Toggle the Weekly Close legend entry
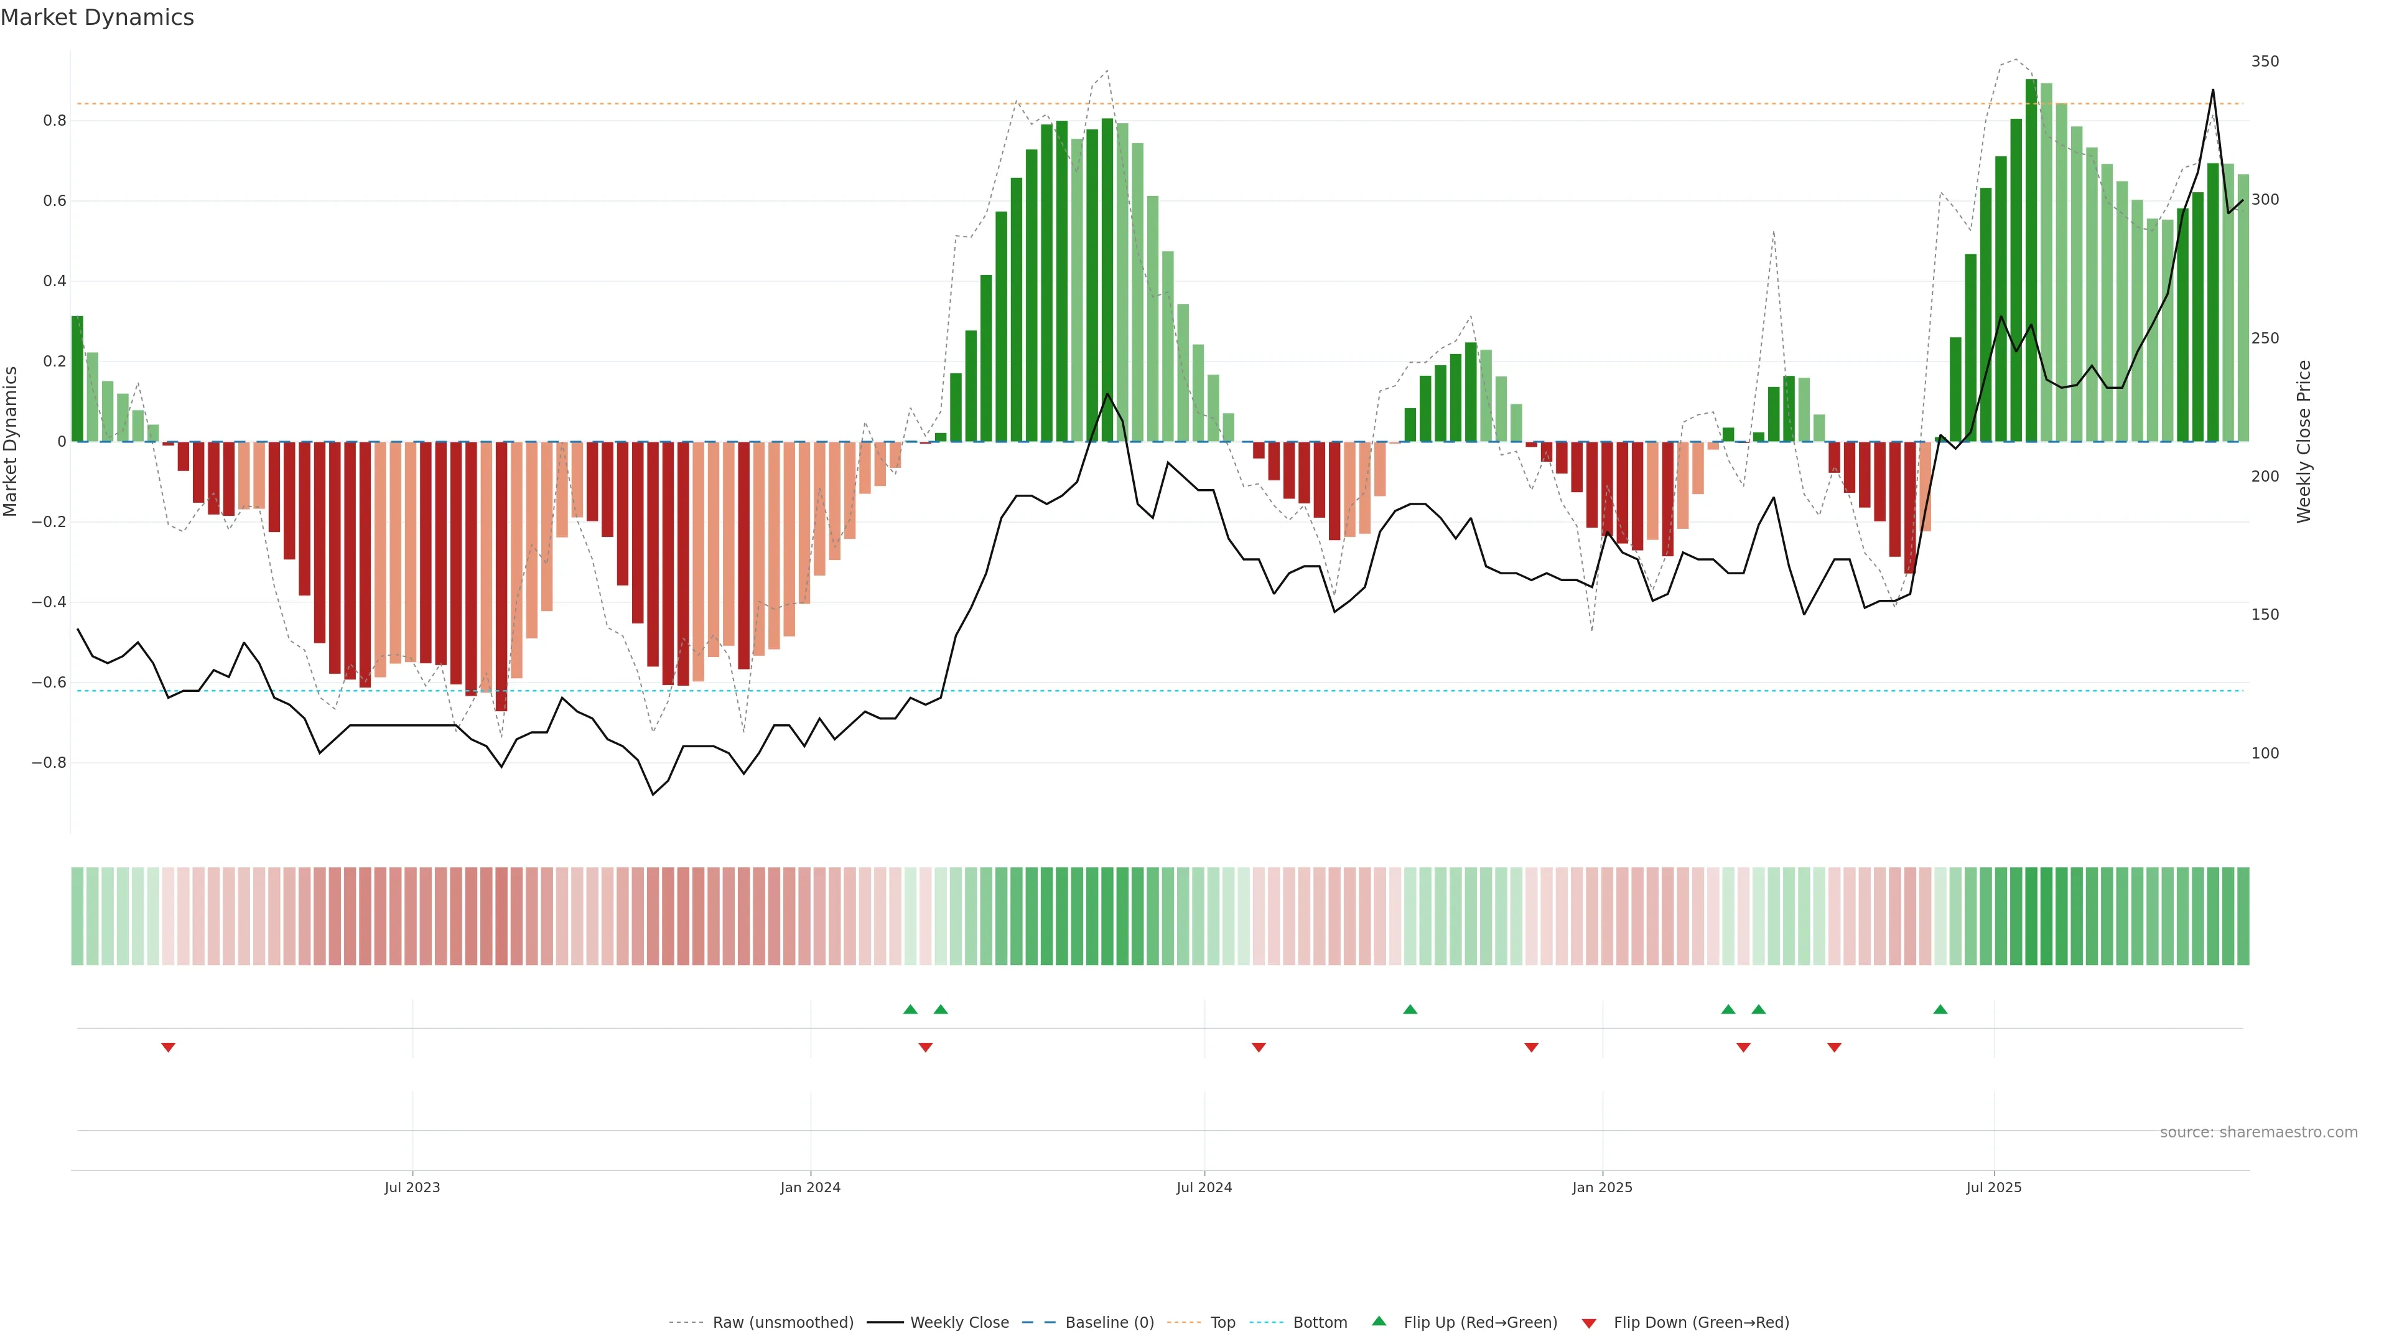2389x1344 pixels. pos(959,1323)
